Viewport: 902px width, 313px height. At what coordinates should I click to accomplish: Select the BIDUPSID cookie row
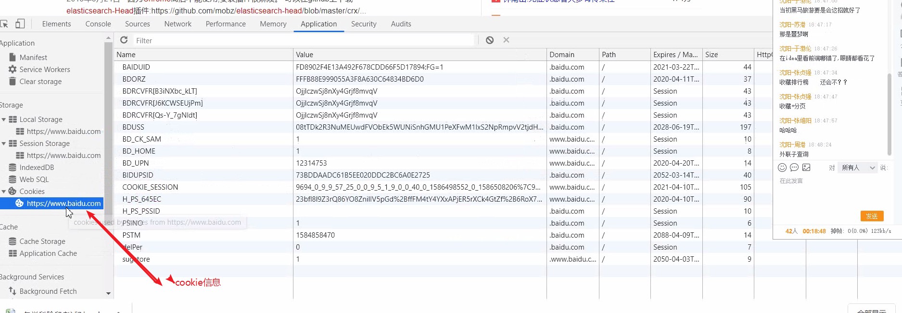(x=443, y=175)
